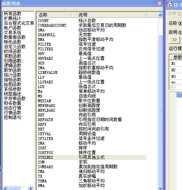Select the MA function row

click(x=91, y=92)
